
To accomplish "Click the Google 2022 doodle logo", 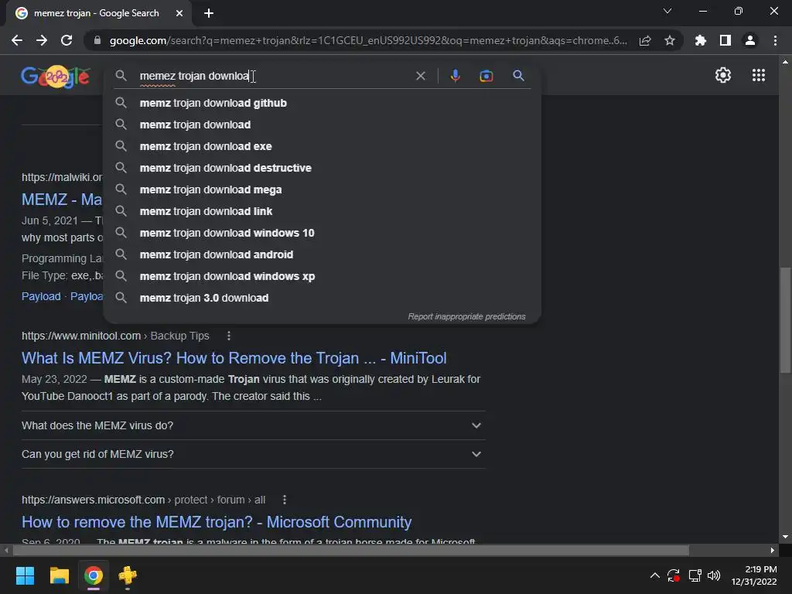I will pyautogui.click(x=56, y=77).
